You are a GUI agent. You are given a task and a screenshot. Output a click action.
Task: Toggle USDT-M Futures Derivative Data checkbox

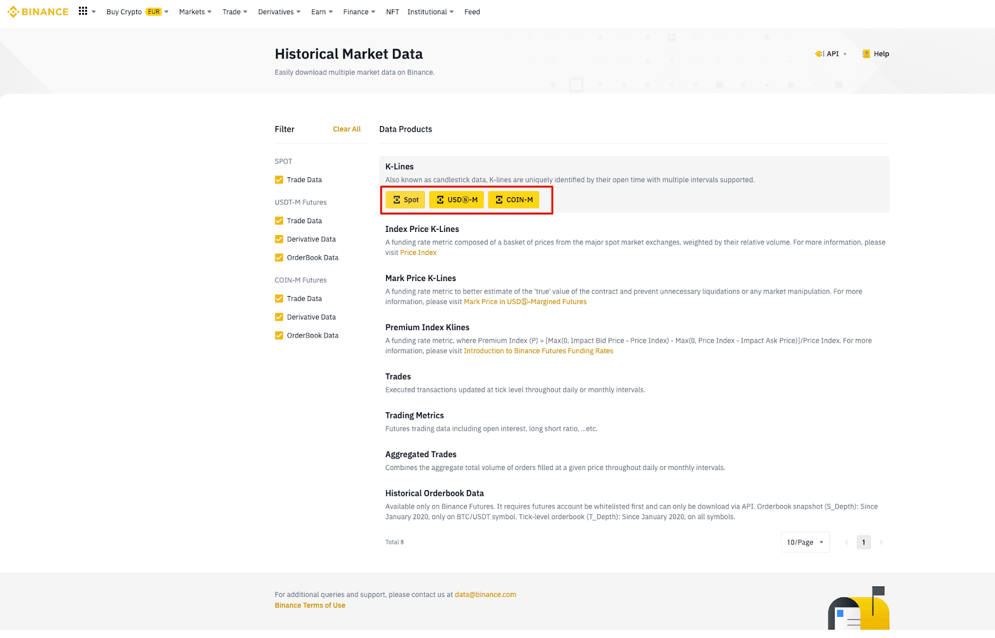pos(279,239)
